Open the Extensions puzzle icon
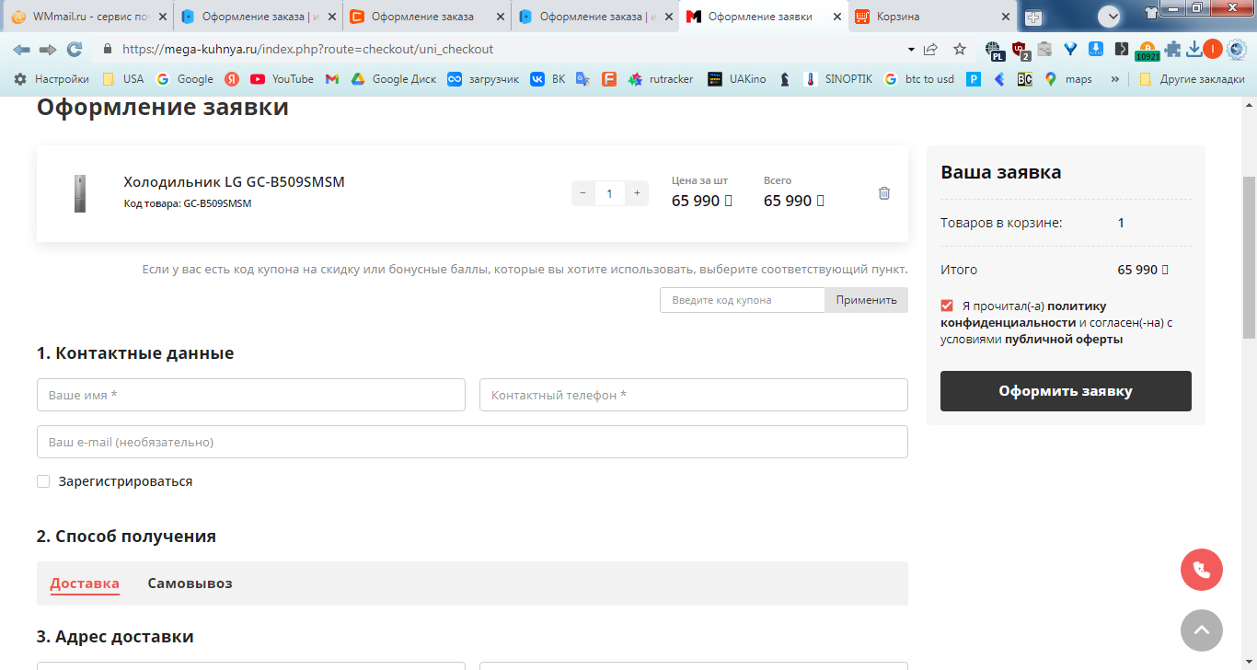The image size is (1257, 670). [1172, 49]
